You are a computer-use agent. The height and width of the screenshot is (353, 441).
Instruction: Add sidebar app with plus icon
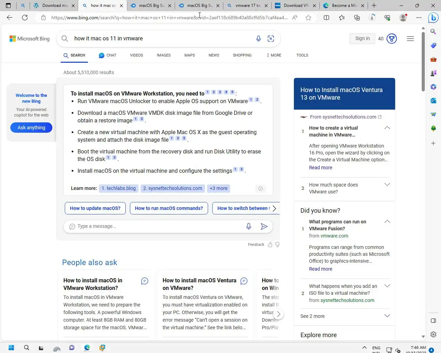[x=433, y=143]
